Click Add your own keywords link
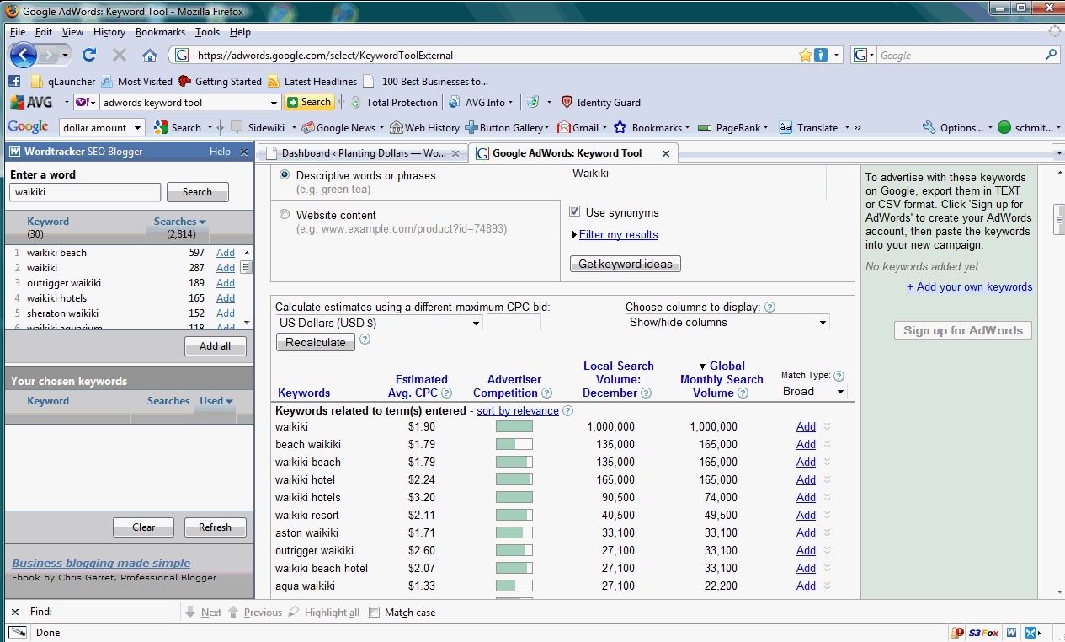Viewport: 1065px width, 642px height. pos(970,286)
